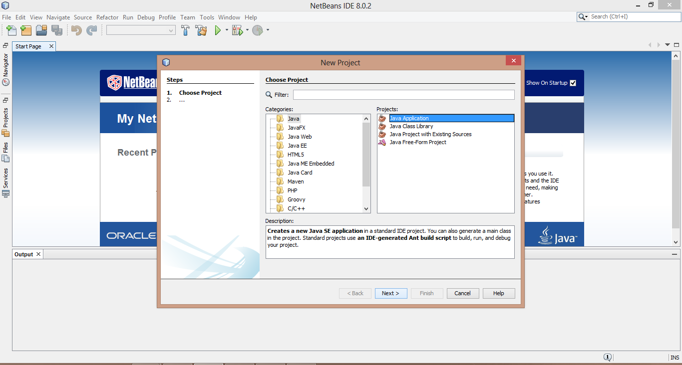Click the Undo toolbar icon

[76, 30]
